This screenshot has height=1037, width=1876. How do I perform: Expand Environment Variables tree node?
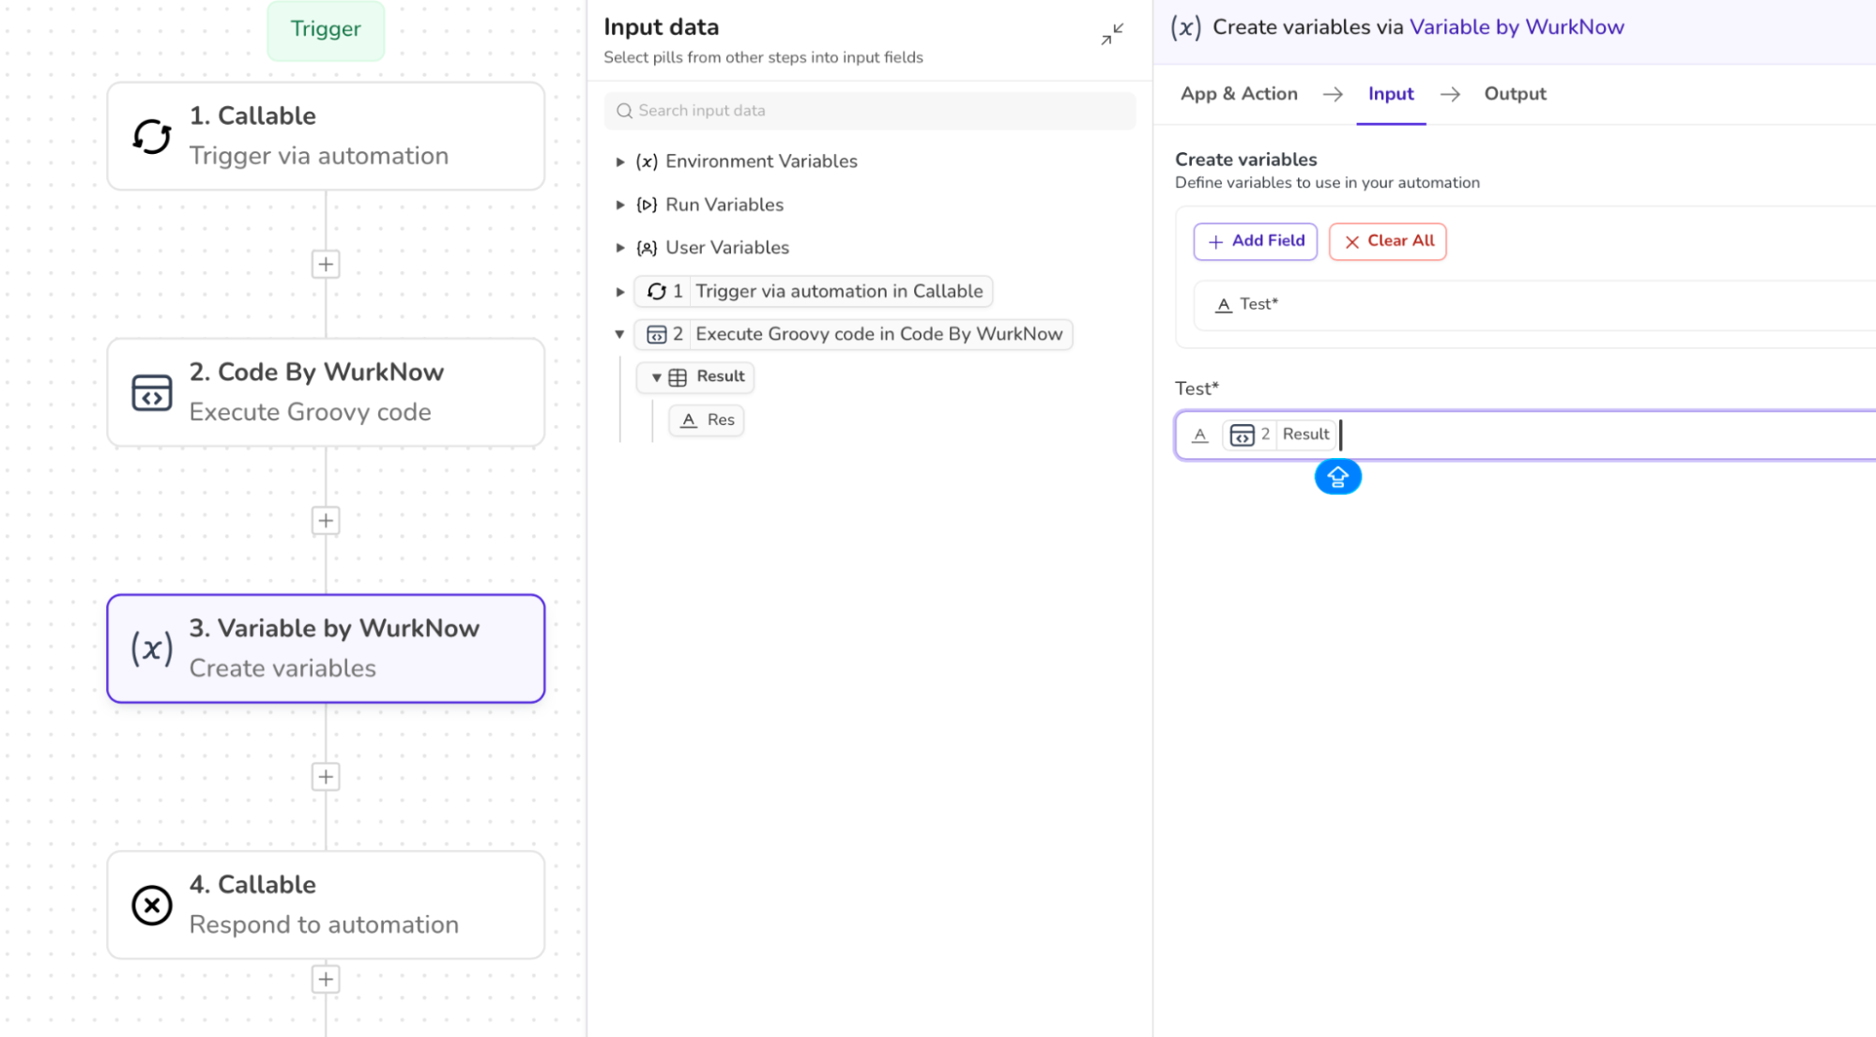pyautogui.click(x=620, y=161)
